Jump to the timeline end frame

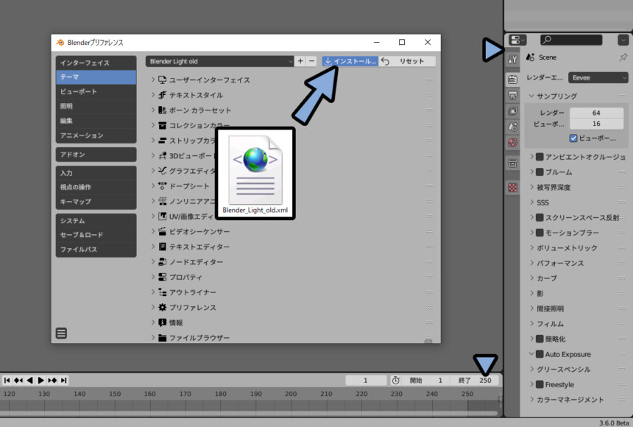[63, 380]
